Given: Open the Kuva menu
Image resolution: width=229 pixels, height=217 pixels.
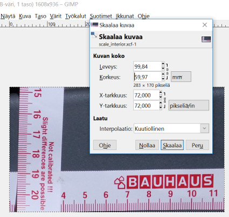Looking at the screenshot, I should pos(25,16).
